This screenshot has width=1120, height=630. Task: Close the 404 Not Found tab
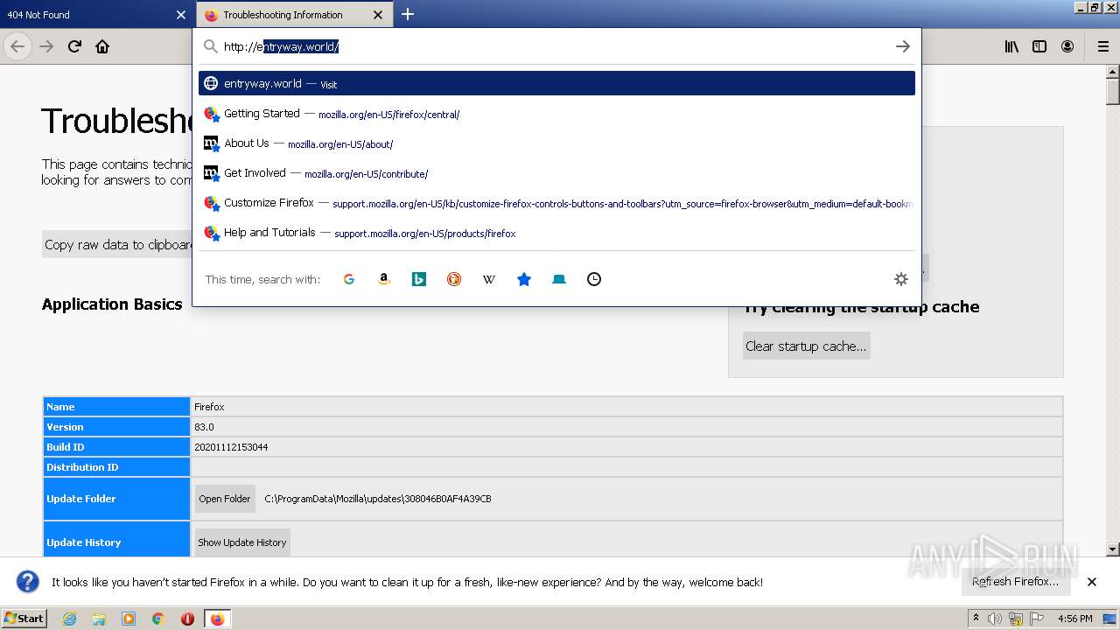click(181, 15)
